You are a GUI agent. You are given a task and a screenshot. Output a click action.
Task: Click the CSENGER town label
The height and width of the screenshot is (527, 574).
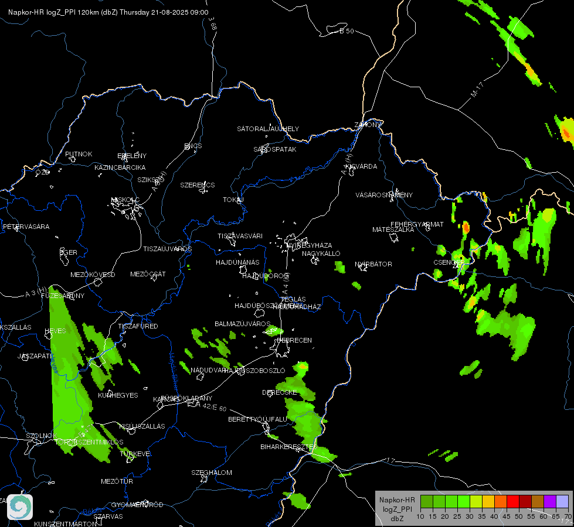[449, 262]
